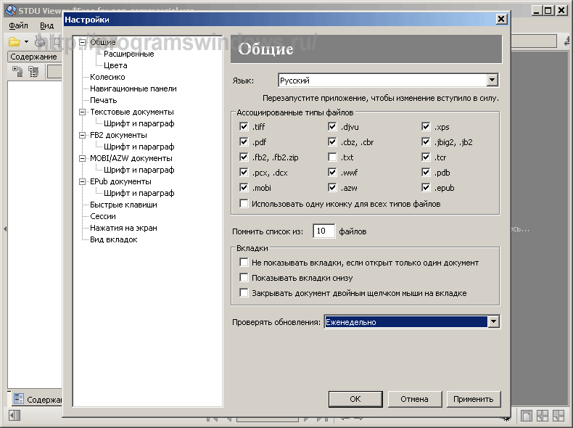Toggle the .jbig2, .jb2 checkbox
The height and width of the screenshot is (428, 573).
point(426,141)
